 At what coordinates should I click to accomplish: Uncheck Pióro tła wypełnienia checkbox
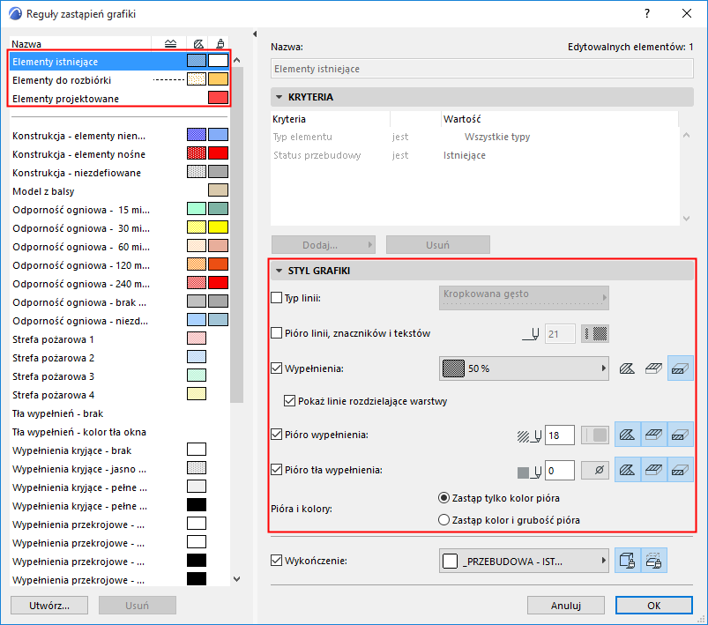tap(276, 470)
